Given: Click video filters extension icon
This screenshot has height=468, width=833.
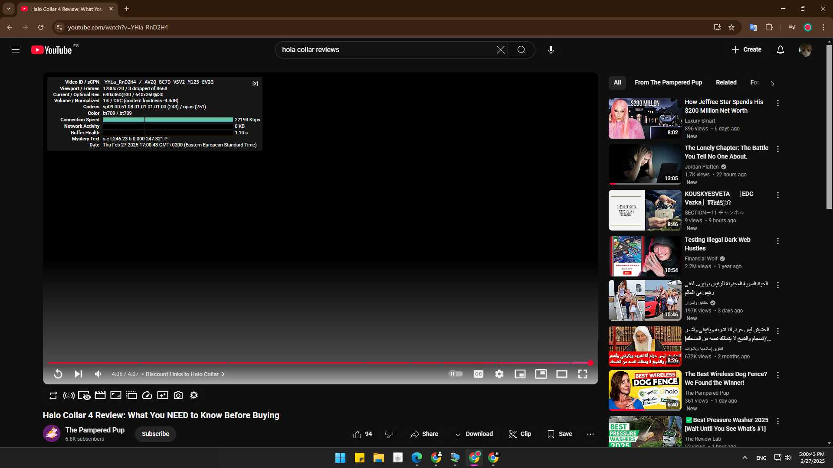Looking at the screenshot, I should tap(163, 396).
